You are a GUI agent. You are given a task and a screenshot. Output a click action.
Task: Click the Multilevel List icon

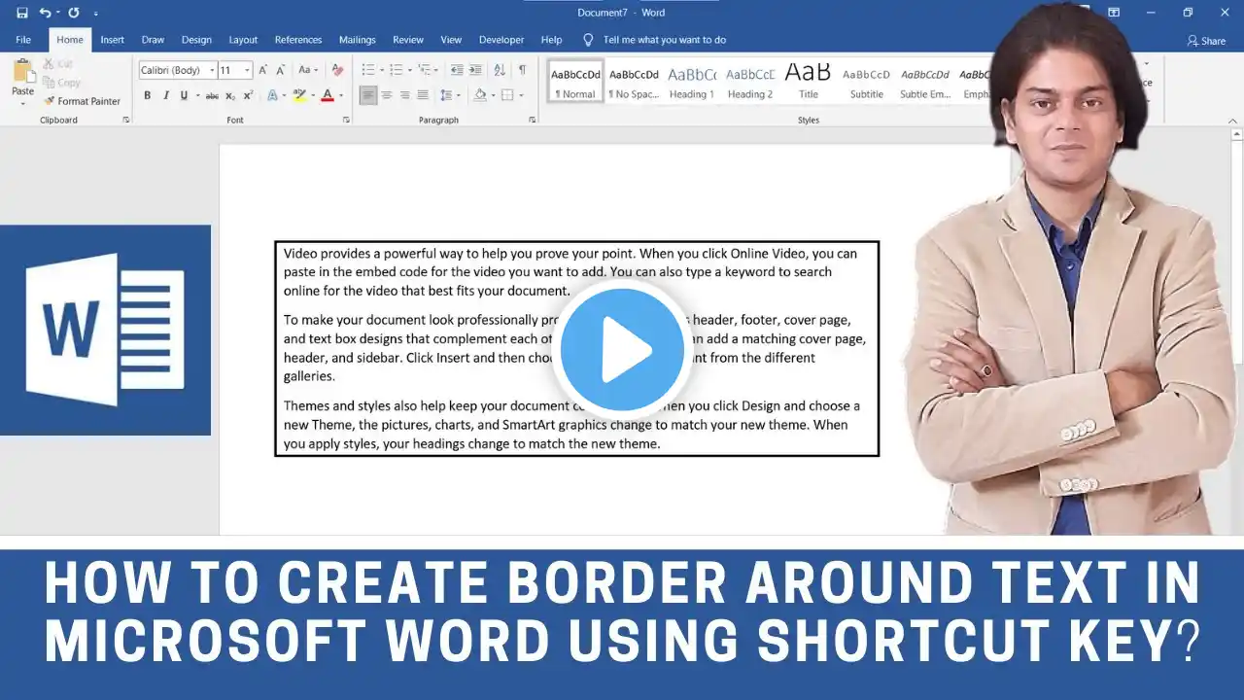[x=423, y=70]
